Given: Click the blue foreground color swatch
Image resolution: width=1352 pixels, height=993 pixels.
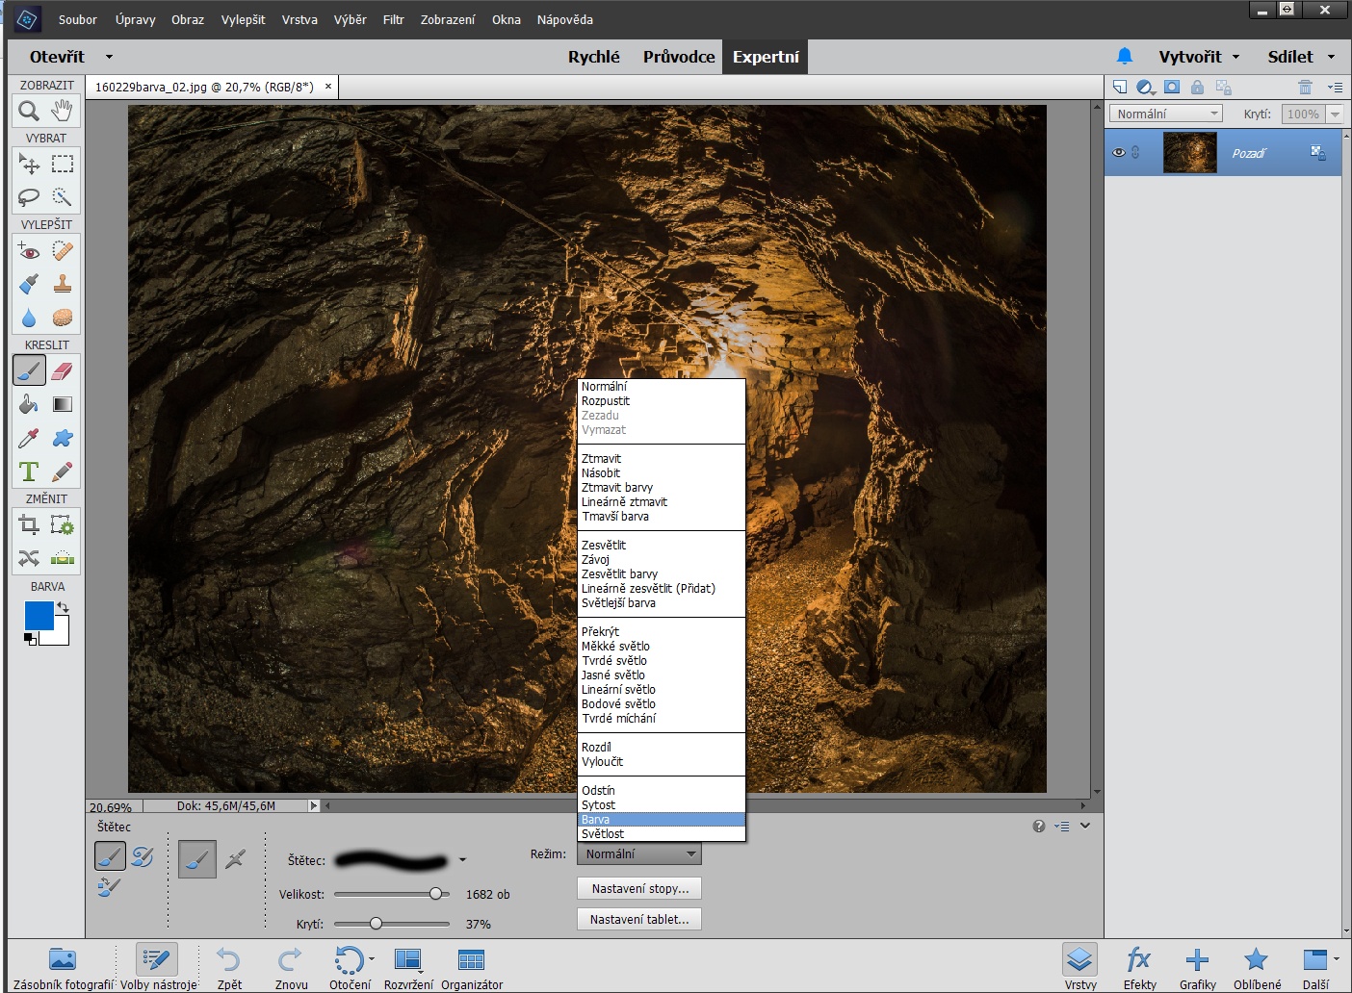Looking at the screenshot, I should tap(39, 616).
